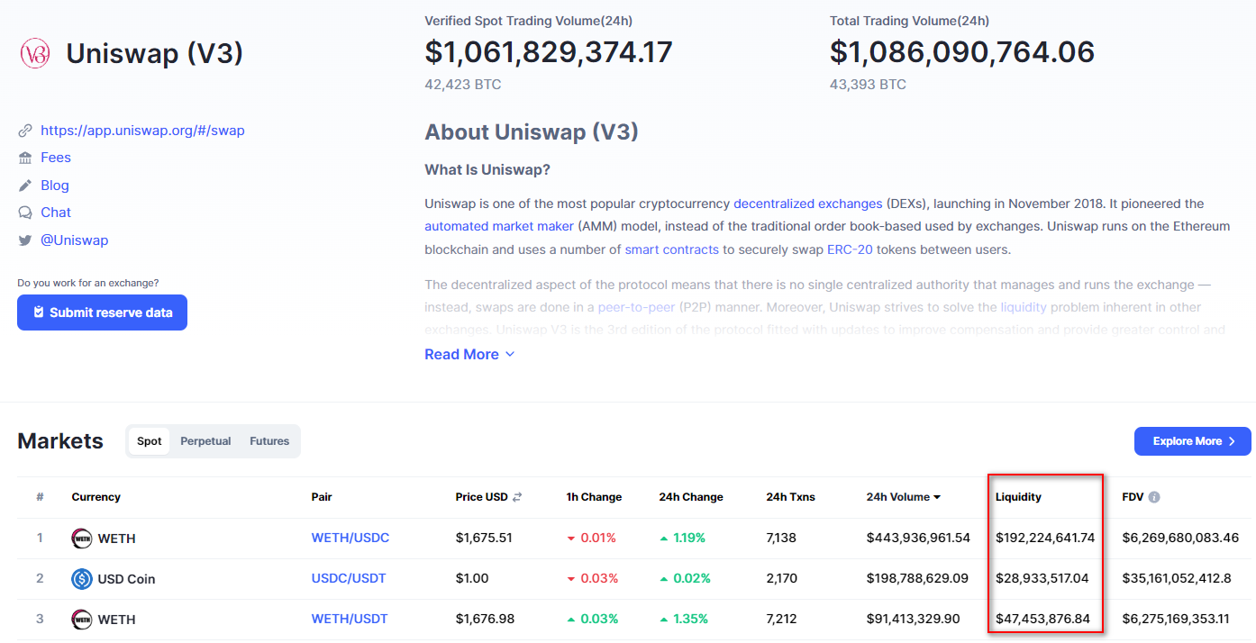1256x643 pixels.
Task: Click the bank icon beside Fees
Action: coord(25,158)
